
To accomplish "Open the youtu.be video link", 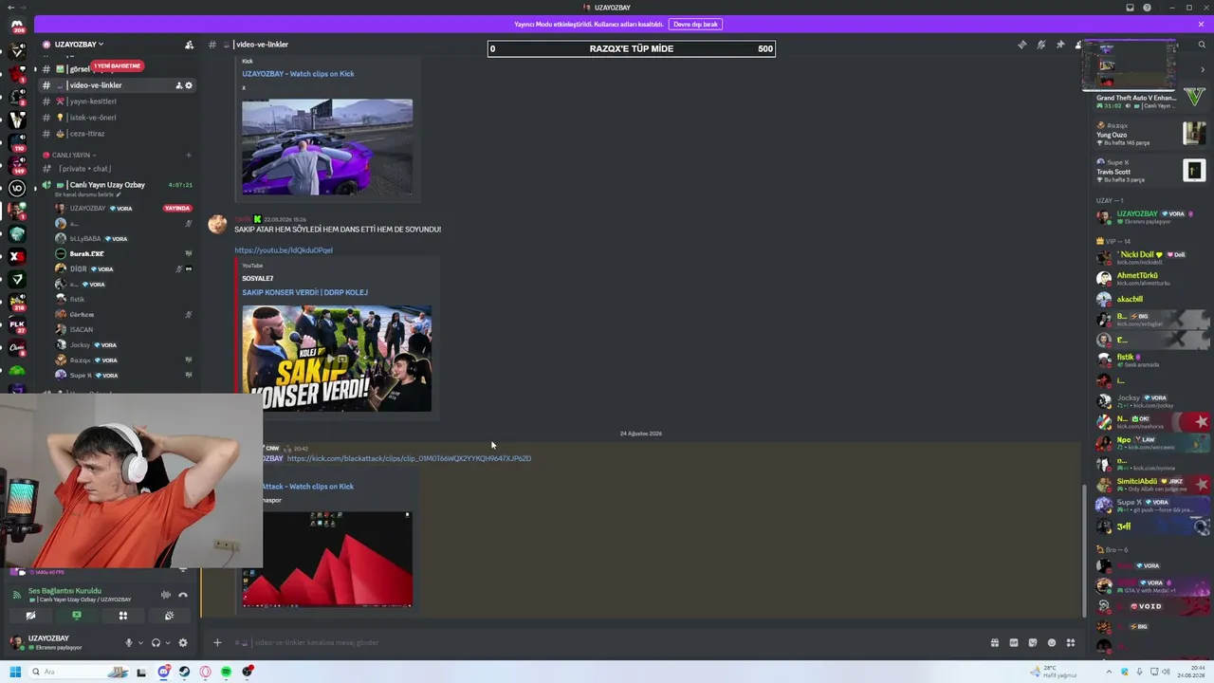I will pyautogui.click(x=284, y=250).
